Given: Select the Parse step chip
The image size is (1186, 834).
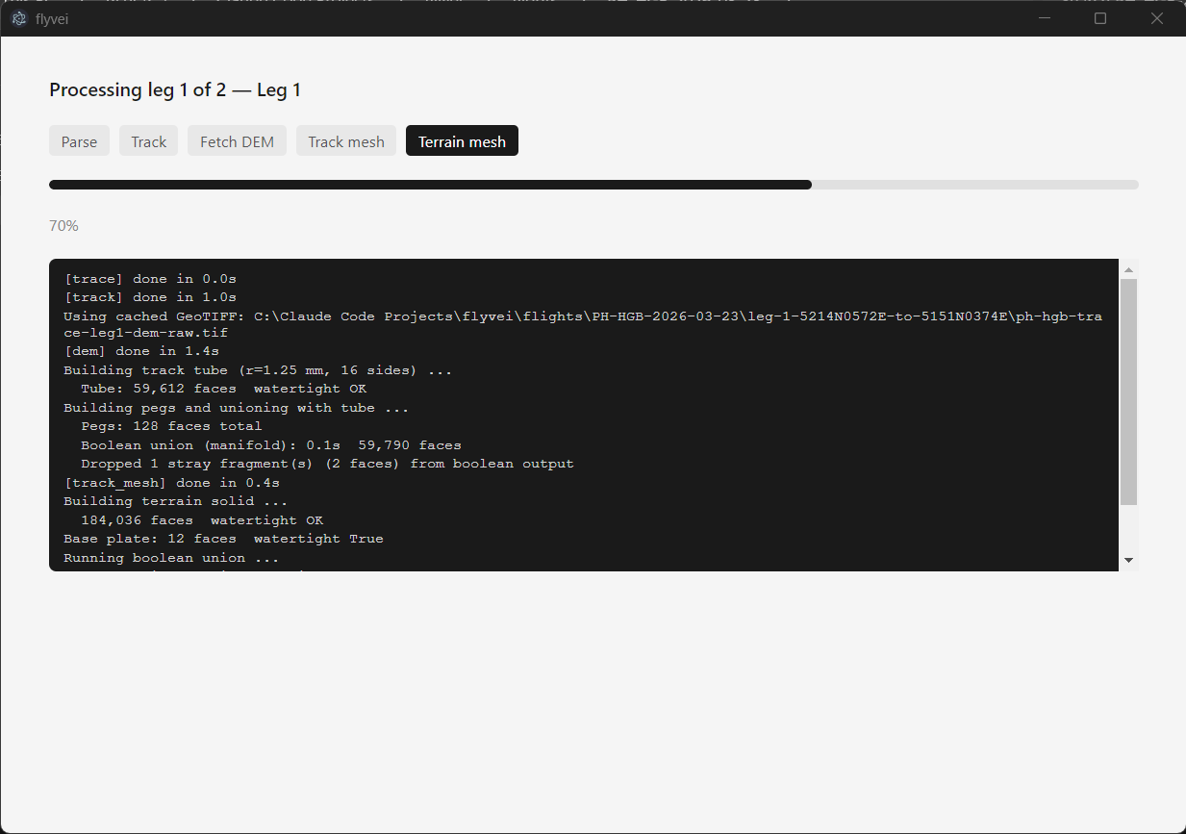Looking at the screenshot, I should [x=79, y=141].
